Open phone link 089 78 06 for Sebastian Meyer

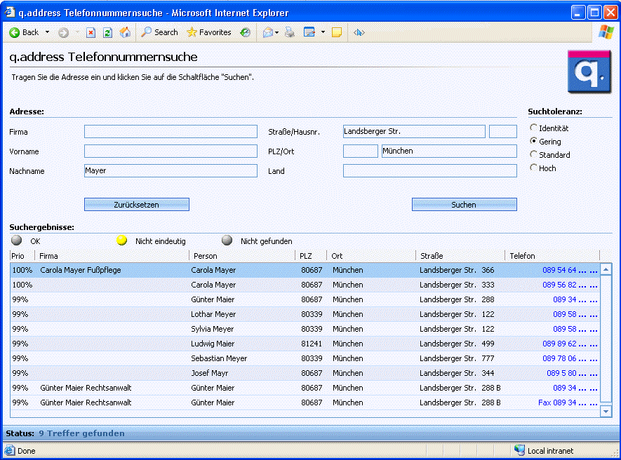click(x=570, y=358)
